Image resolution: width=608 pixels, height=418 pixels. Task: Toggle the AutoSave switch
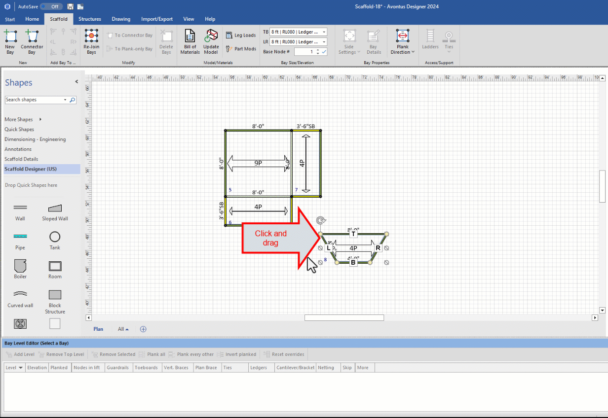51,6
